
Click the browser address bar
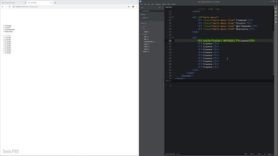(70, 6)
